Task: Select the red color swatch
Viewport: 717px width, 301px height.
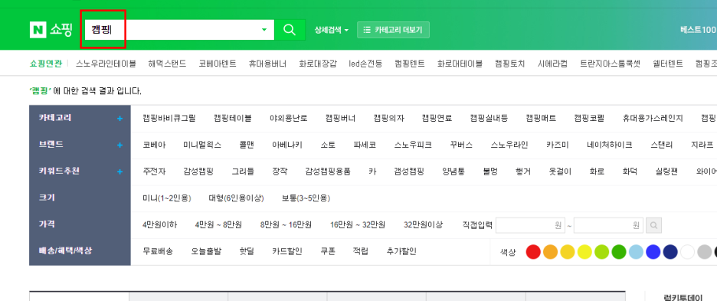Action: tap(533, 251)
